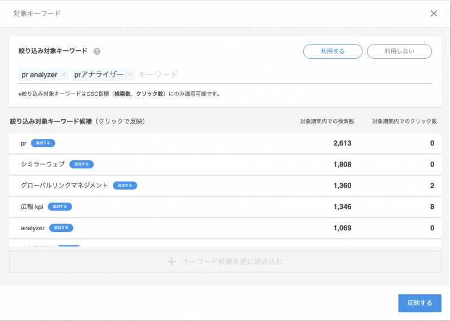
Task: Add 'グローバルリンクマネジメント' keyword with 追加する
Action: [125, 185]
